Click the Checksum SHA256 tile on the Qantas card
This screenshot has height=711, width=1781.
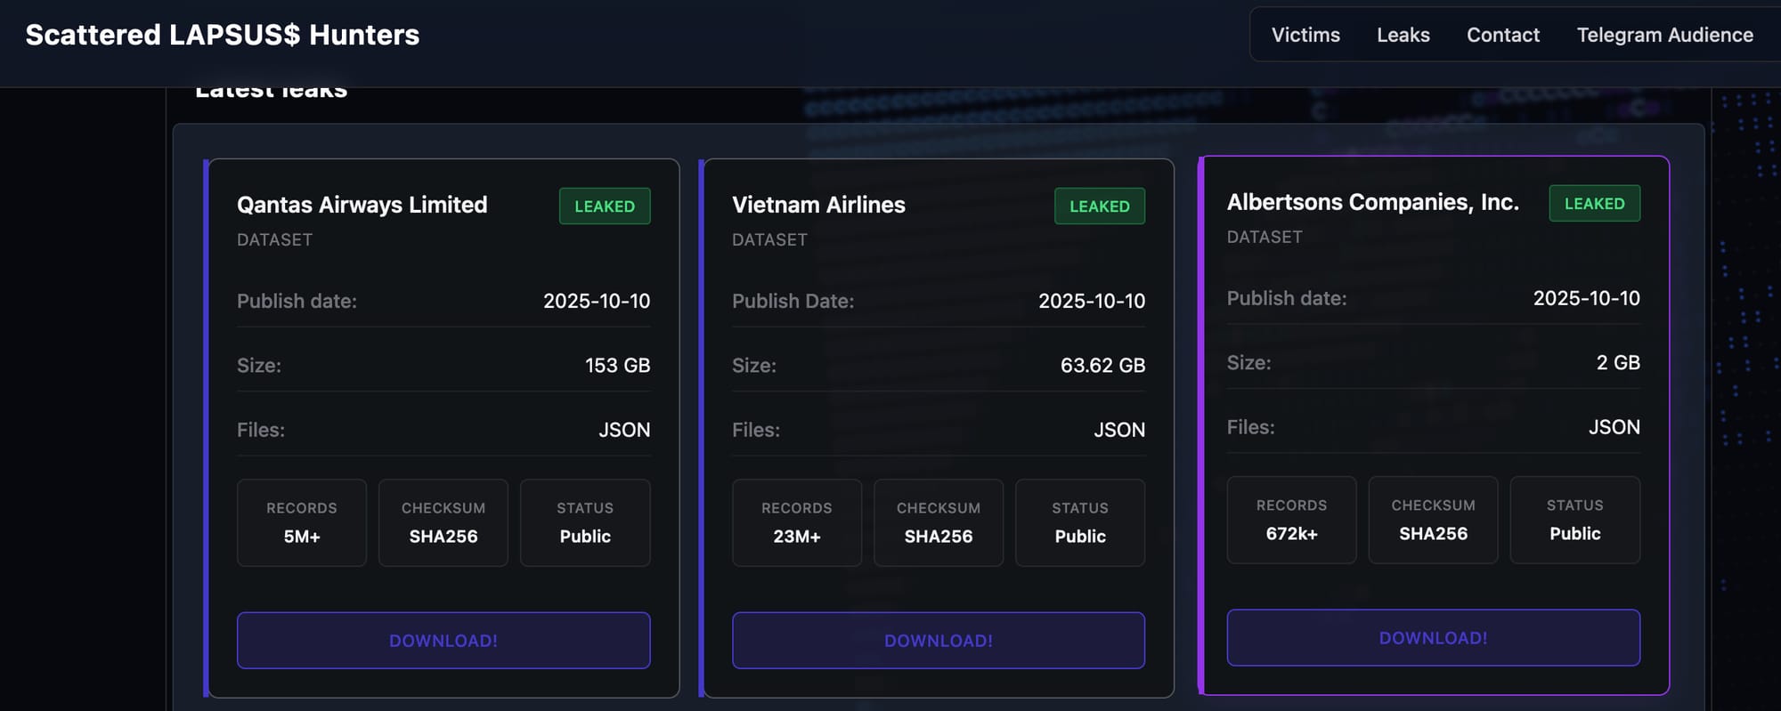[443, 522]
